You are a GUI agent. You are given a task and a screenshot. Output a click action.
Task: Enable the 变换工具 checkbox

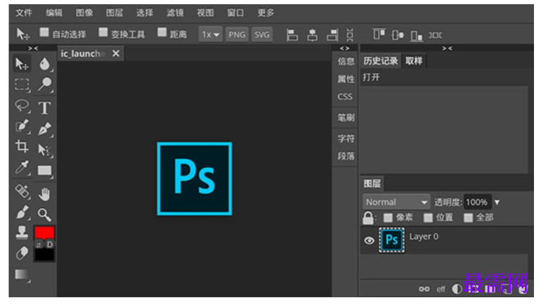[103, 32]
